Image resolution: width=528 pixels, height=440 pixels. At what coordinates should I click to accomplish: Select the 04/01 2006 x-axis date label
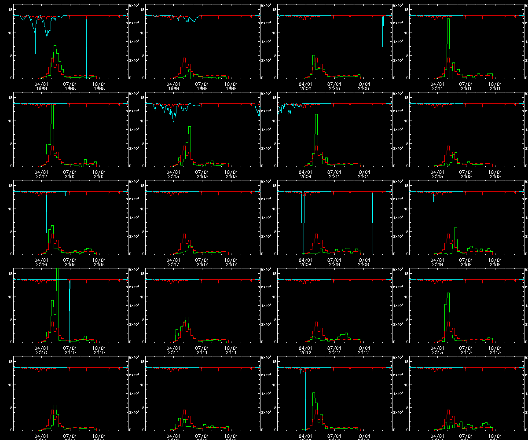41,262
